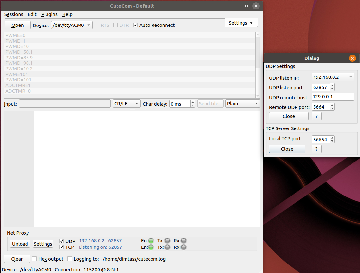Open the CR/LF line-ending dropdown
This screenshot has width=360, height=273.
126,103
